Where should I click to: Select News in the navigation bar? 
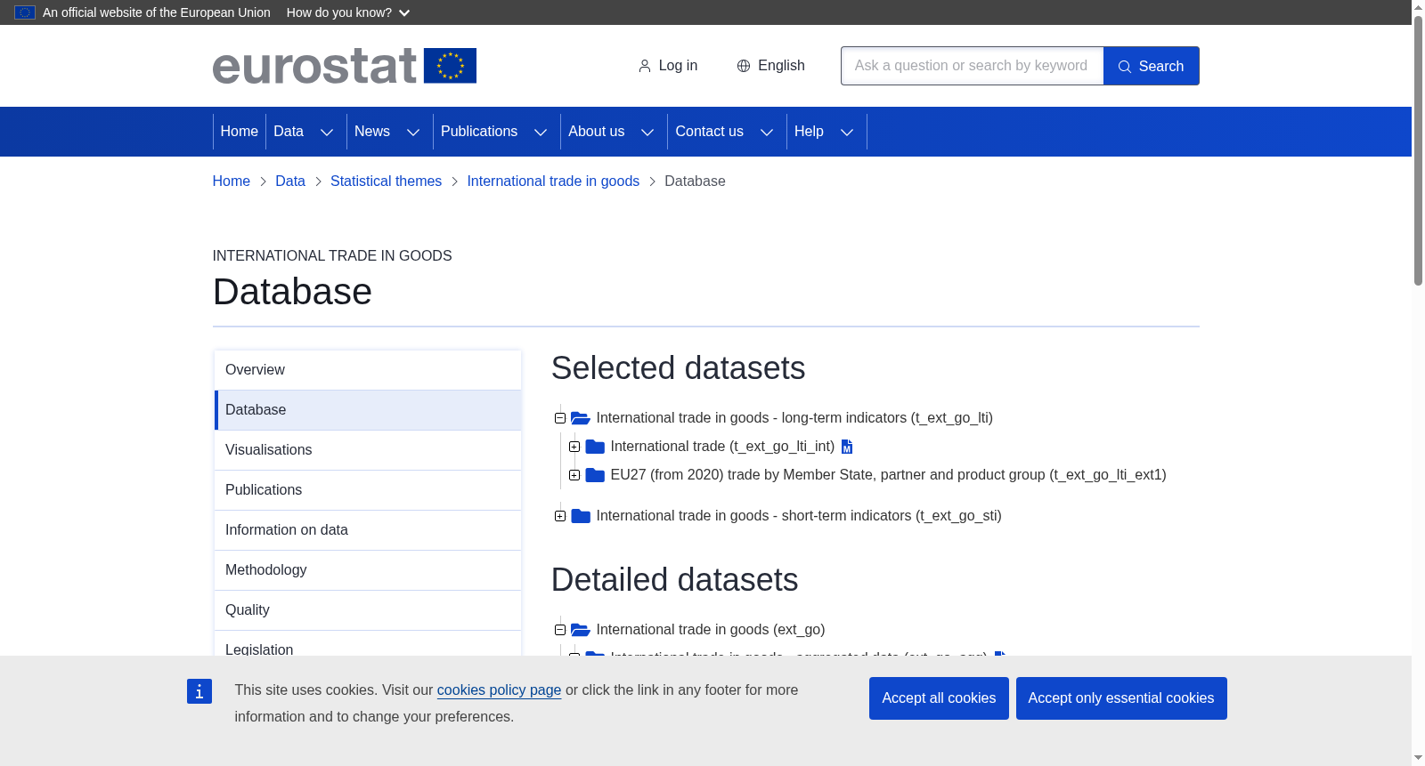(372, 132)
